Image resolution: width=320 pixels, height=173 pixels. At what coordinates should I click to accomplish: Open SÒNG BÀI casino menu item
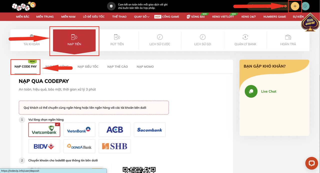point(196,17)
